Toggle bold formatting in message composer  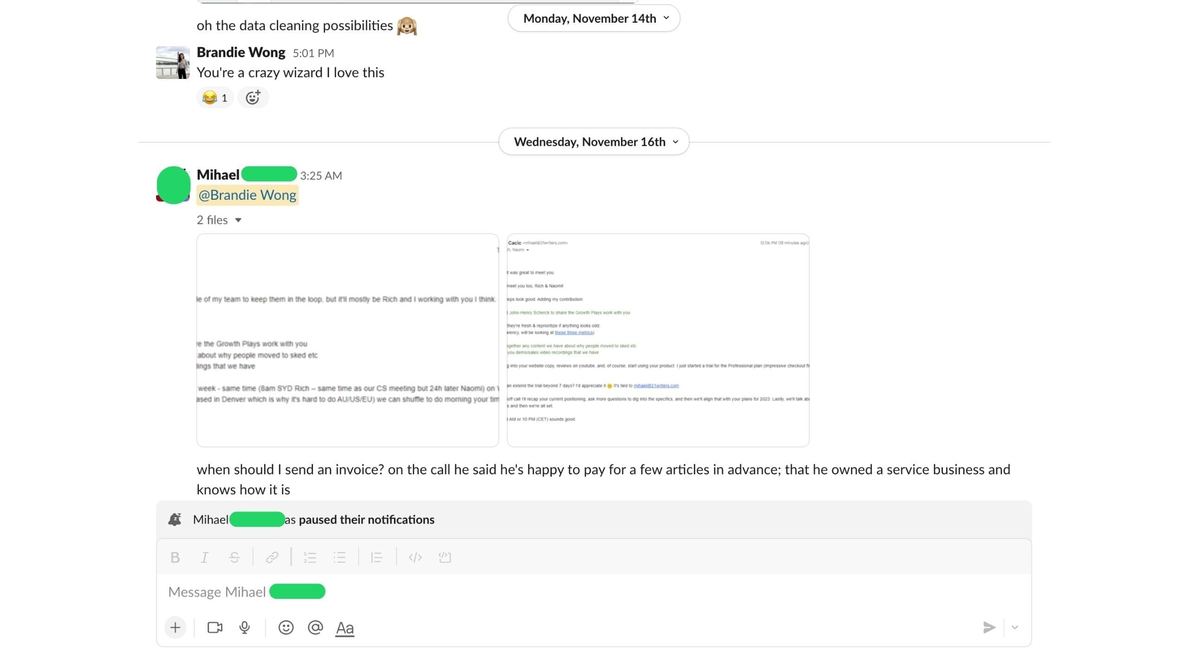click(x=175, y=557)
